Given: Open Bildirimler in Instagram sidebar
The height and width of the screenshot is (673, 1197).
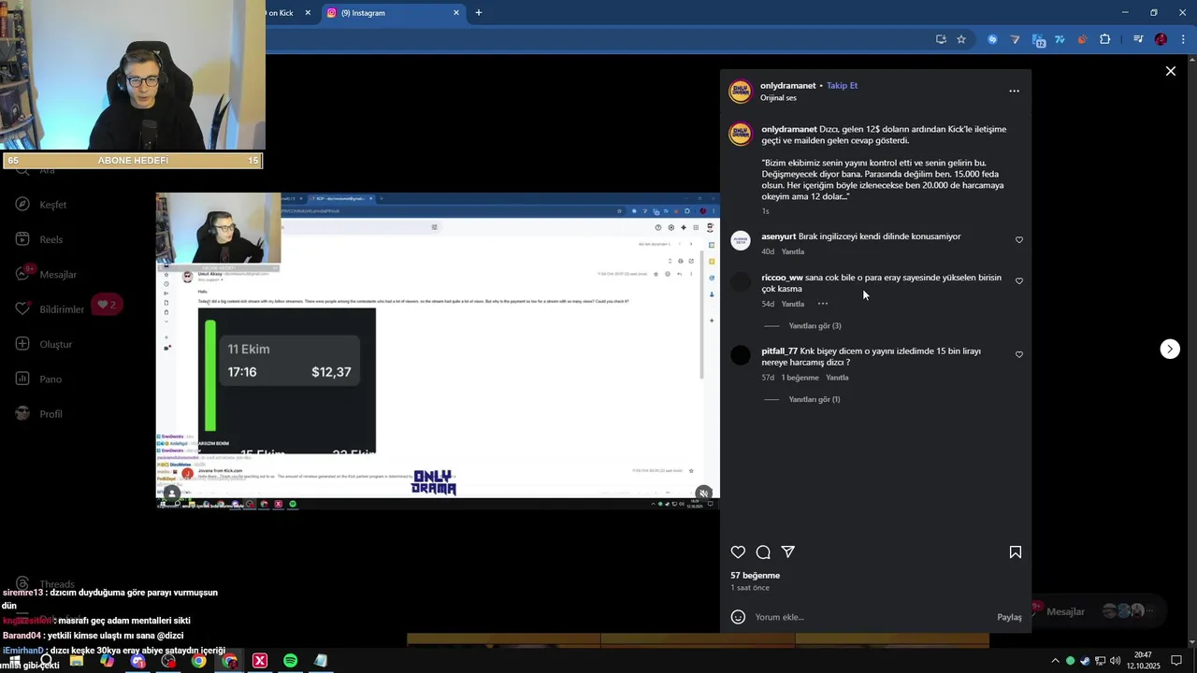Looking at the screenshot, I should pos(51,309).
